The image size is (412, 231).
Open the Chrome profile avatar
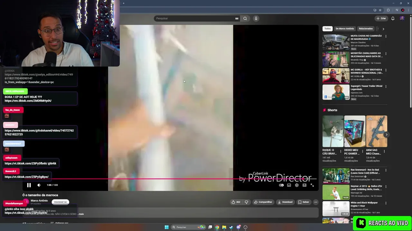pyautogui.click(x=403, y=10)
